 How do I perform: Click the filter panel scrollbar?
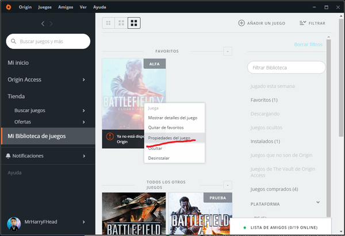[328, 127]
